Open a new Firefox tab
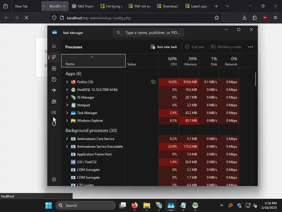282x212 pixels. (x=216, y=6)
